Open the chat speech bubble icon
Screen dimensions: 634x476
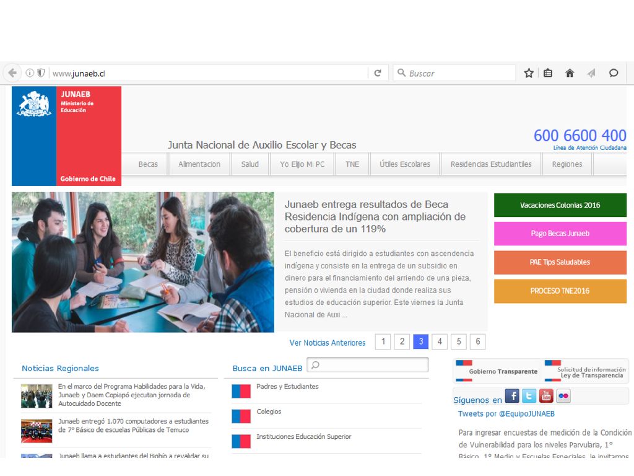click(x=614, y=73)
